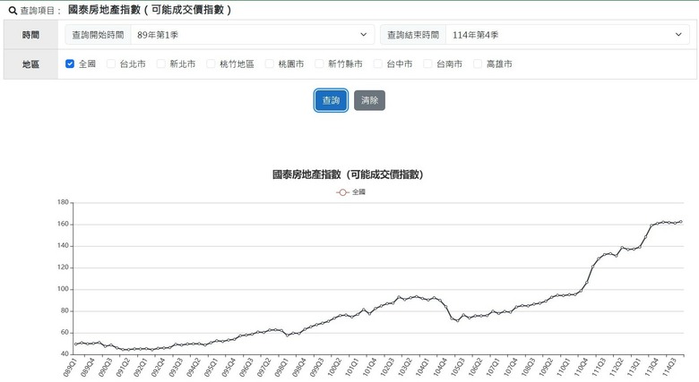Click the 查詢開始時間 label
699x382 pixels.
point(98,35)
